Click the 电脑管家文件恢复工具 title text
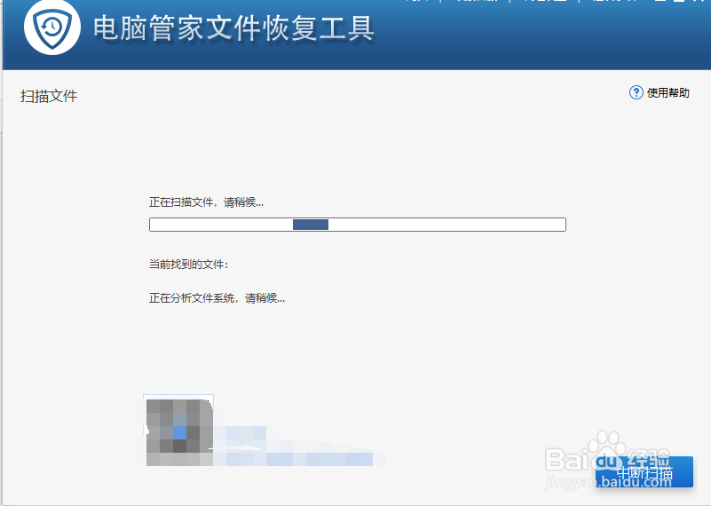This screenshot has height=506, width=711. tap(233, 28)
